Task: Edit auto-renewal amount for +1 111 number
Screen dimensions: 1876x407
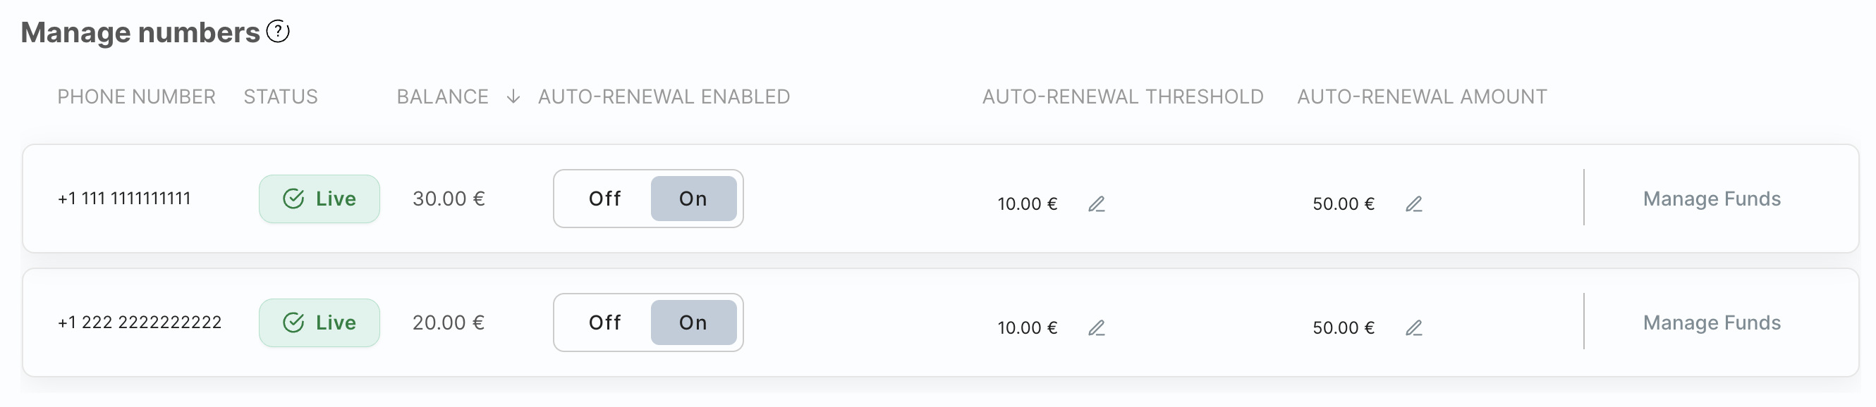Action: tap(1413, 204)
